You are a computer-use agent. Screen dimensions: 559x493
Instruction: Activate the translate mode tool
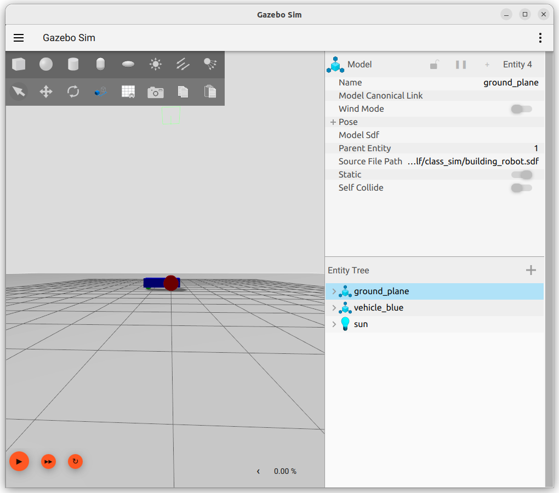coord(46,91)
